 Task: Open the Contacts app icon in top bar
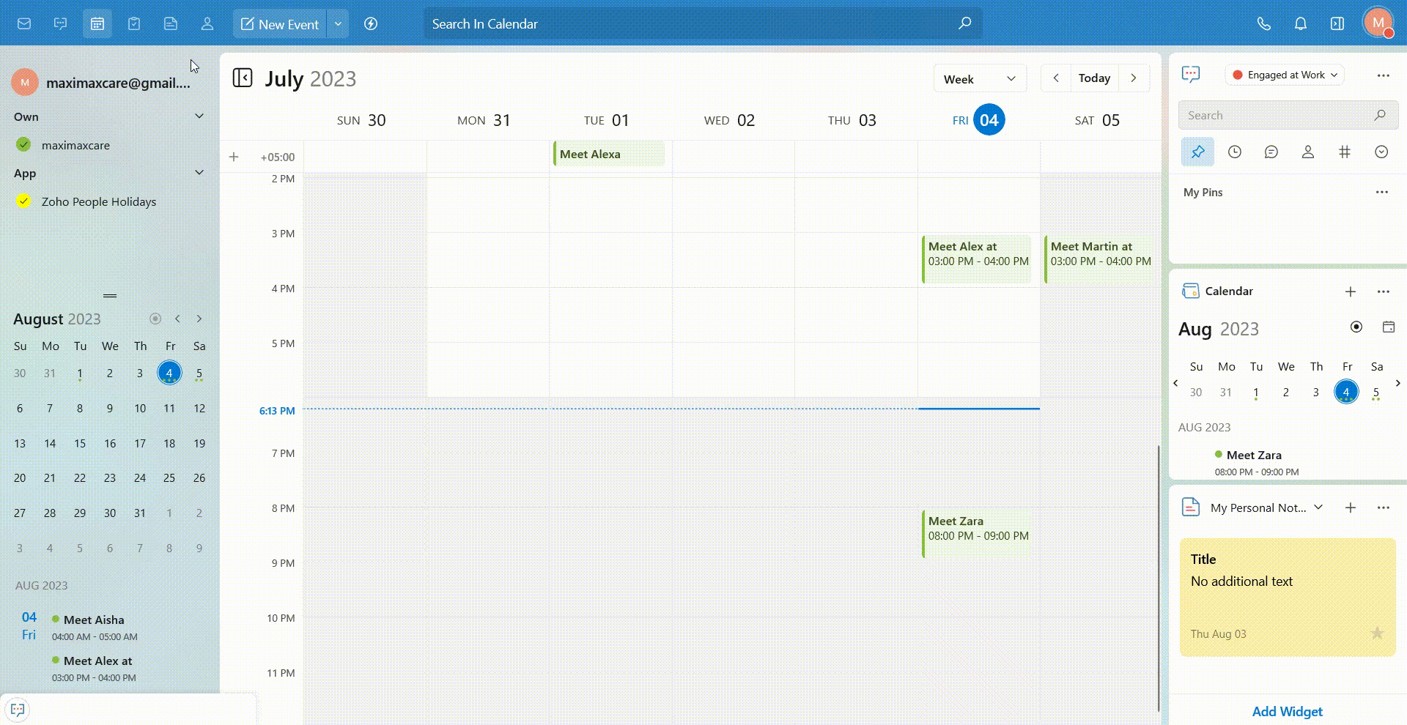click(207, 23)
